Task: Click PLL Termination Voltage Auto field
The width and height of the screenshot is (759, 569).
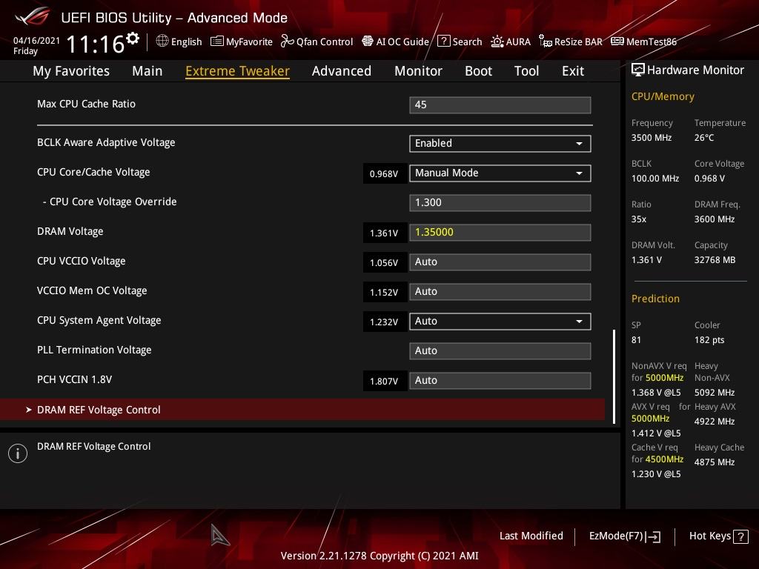Action: click(x=500, y=350)
